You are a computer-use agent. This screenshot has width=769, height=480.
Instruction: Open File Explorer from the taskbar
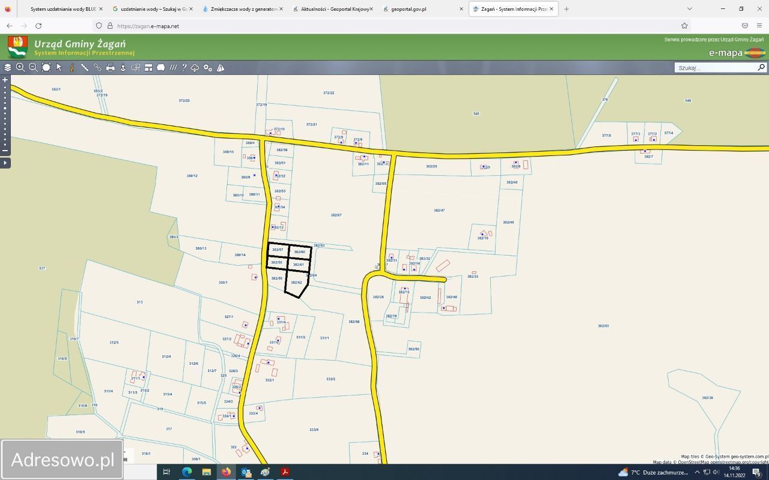pos(206,472)
